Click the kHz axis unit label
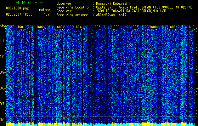 (x=3, y=26)
